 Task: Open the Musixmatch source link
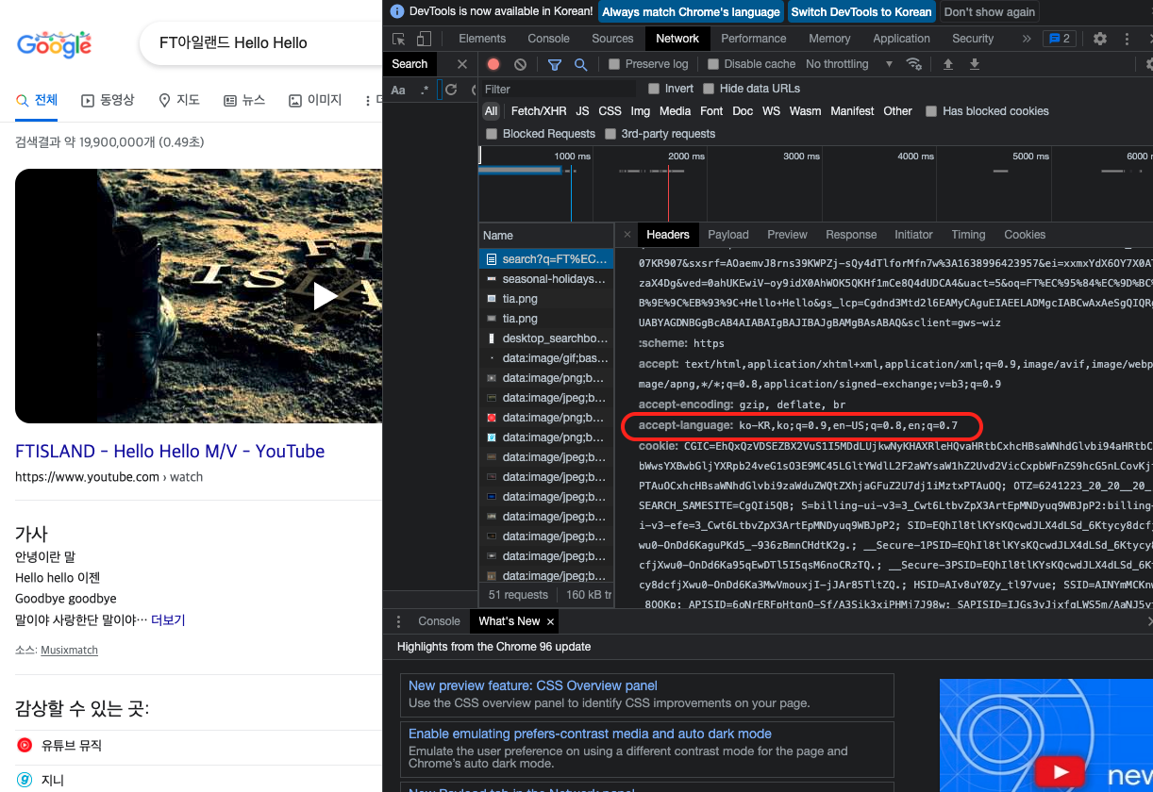click(x=69, y=651)
